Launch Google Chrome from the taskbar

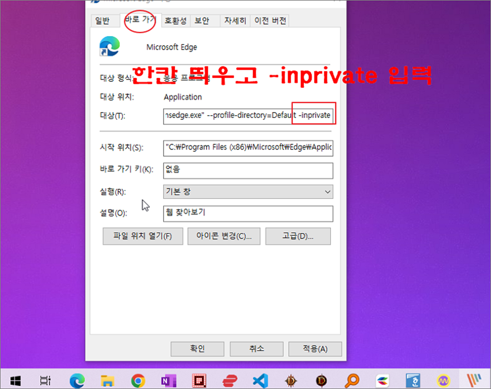click(x=138, y=380)
